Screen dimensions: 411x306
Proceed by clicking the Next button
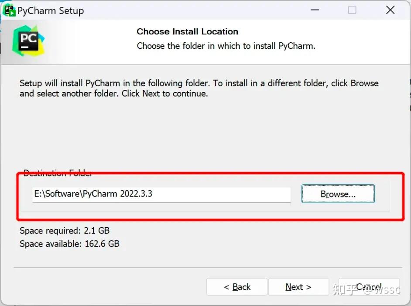(298, 287)
